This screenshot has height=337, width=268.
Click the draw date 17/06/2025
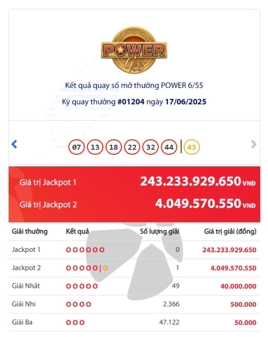186,102
